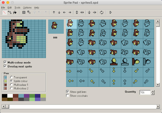The height and width of the screenshot is (113, 162).
Task: Play the sprite animation
Action: point(111,12)
